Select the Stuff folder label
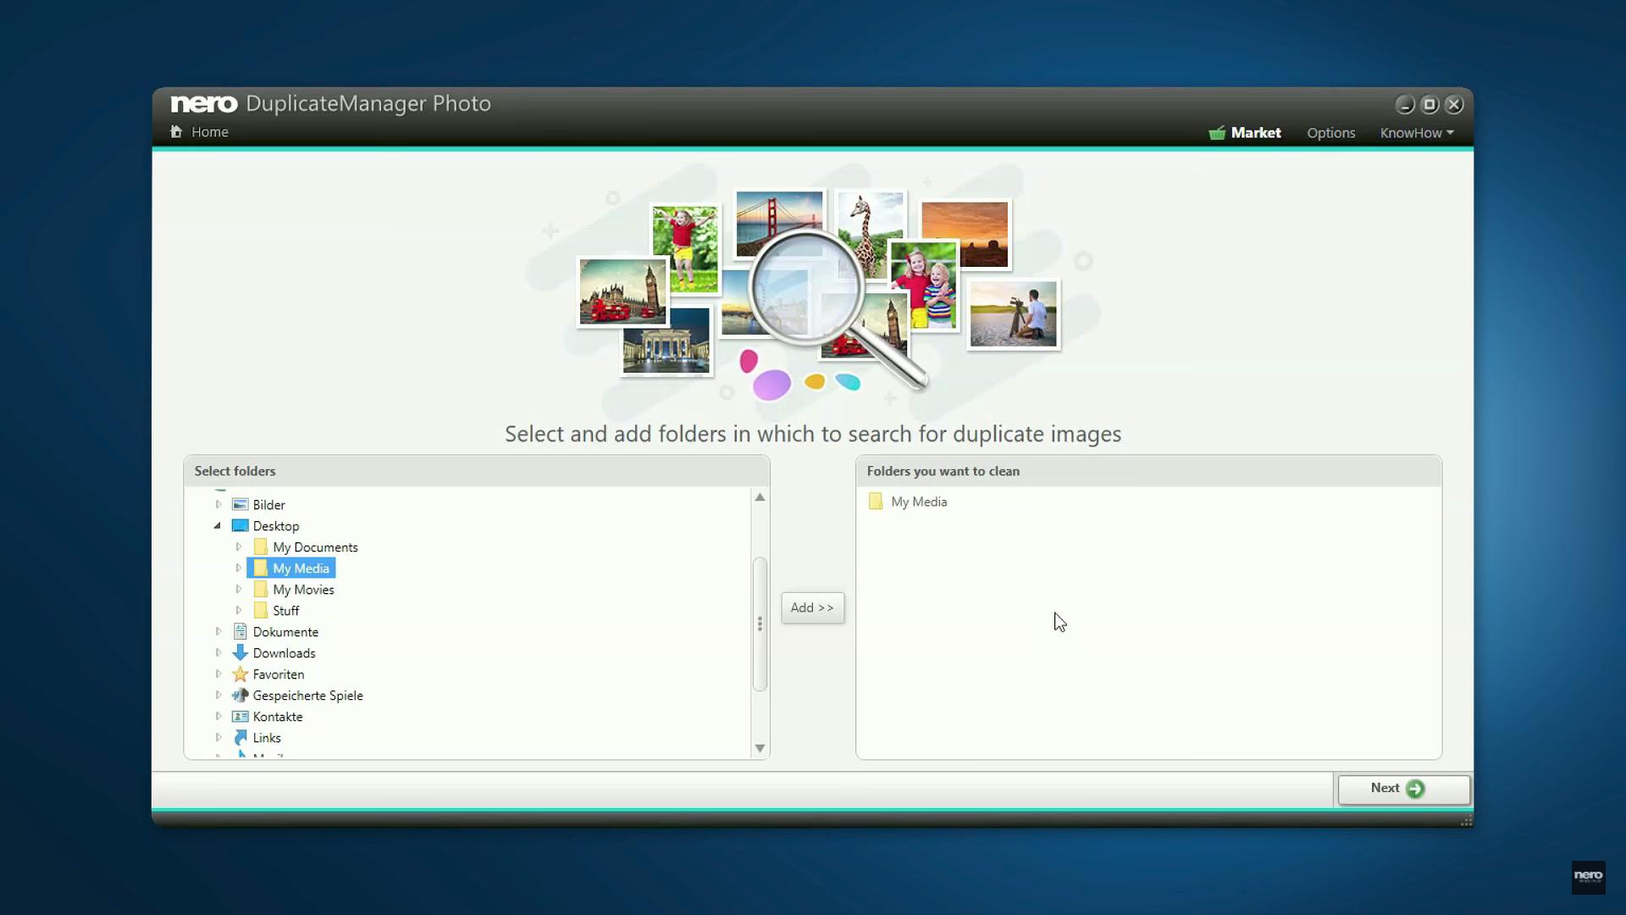 [286, 611]
